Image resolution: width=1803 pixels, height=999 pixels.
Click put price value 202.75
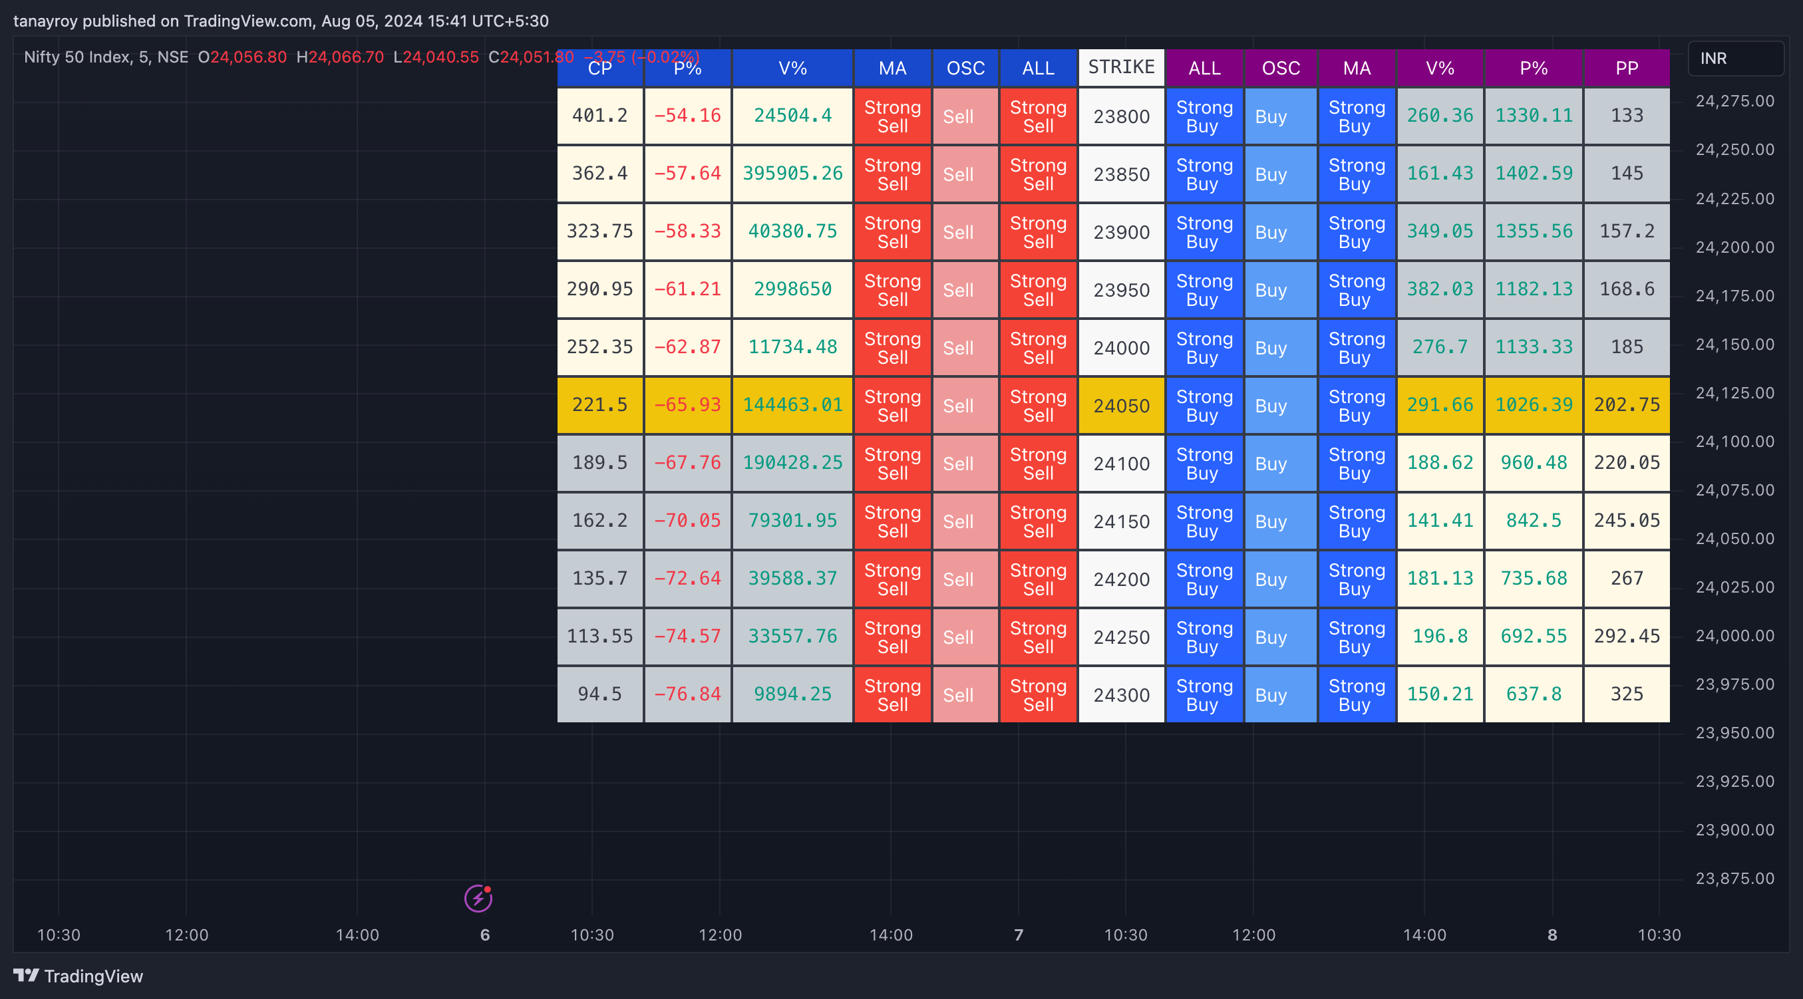pyautogui.click(x=1627, y=405)
